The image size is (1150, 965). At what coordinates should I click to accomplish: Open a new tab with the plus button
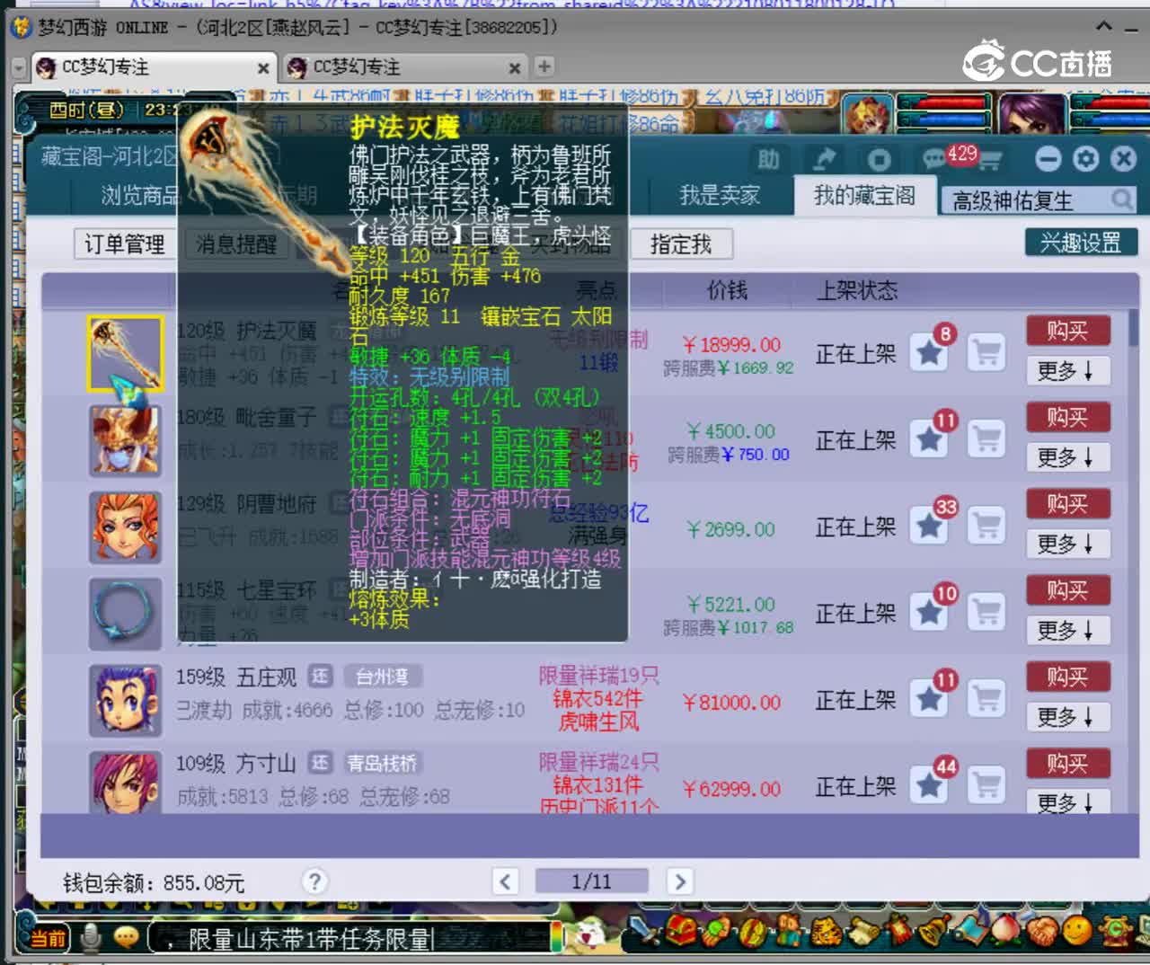point(544,66)
